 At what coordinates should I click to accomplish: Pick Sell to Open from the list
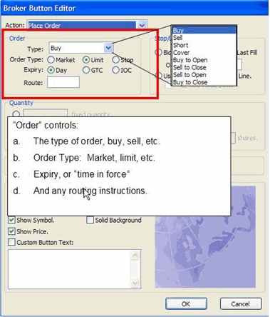click(x=204, y=74)
